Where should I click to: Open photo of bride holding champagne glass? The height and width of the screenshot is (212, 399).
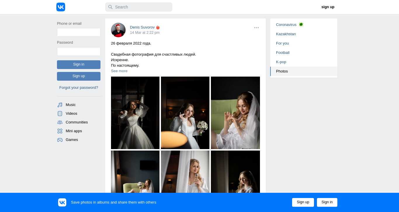point(185,172)
